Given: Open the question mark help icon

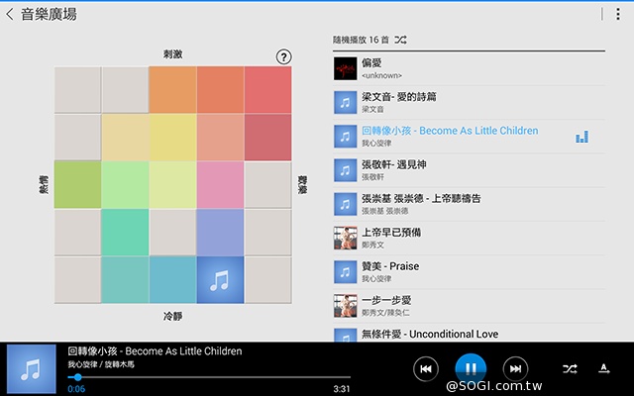Looking at the screenshot, I should click(x=284, y=57).
